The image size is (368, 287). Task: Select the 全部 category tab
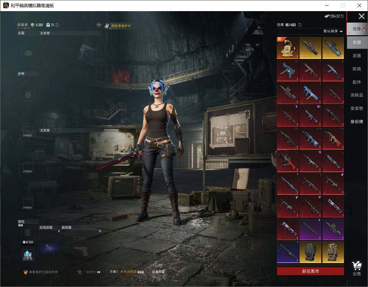coord(357,42)
